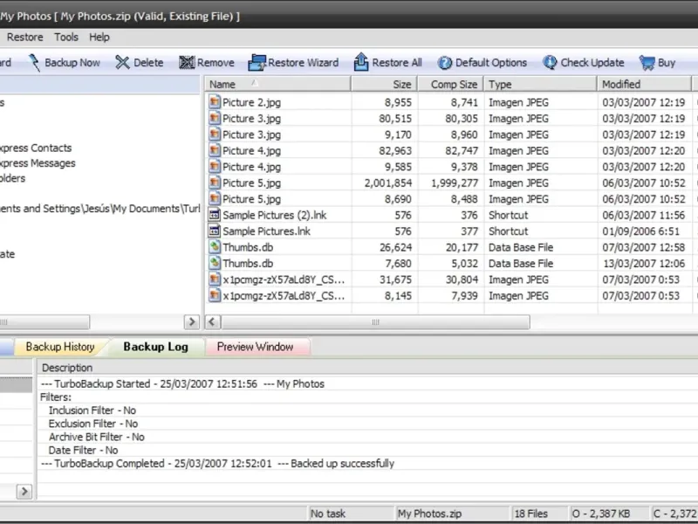The width and height of the screenshot is (698, 524).
Task: Click the 'Data Base File' type in 26,624 row
Action: [x=521, y=247]
